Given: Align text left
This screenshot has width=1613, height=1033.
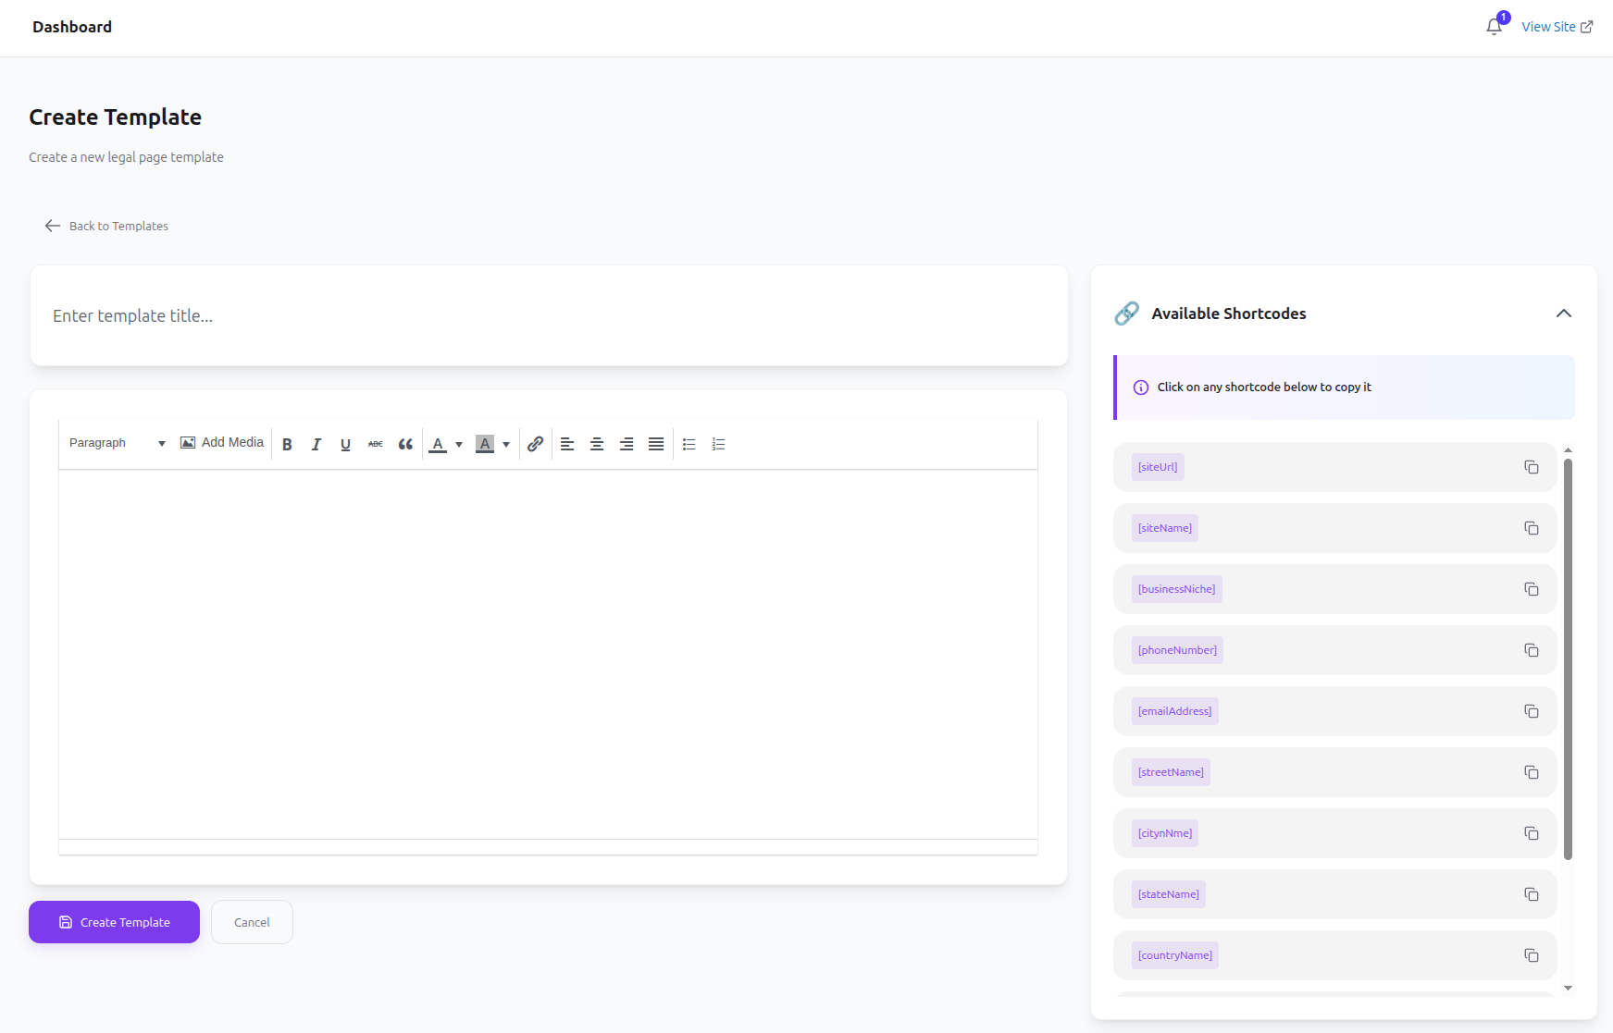Looking at the screenshot, I should 567,444.
